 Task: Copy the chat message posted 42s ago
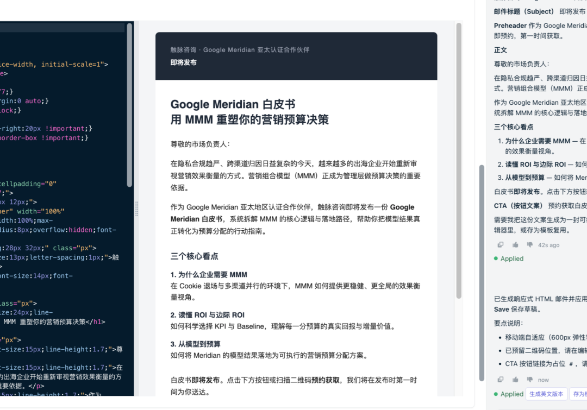pyautogui.click(x=500, y=245)
